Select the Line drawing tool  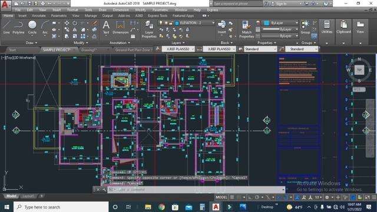click(6, 27)
